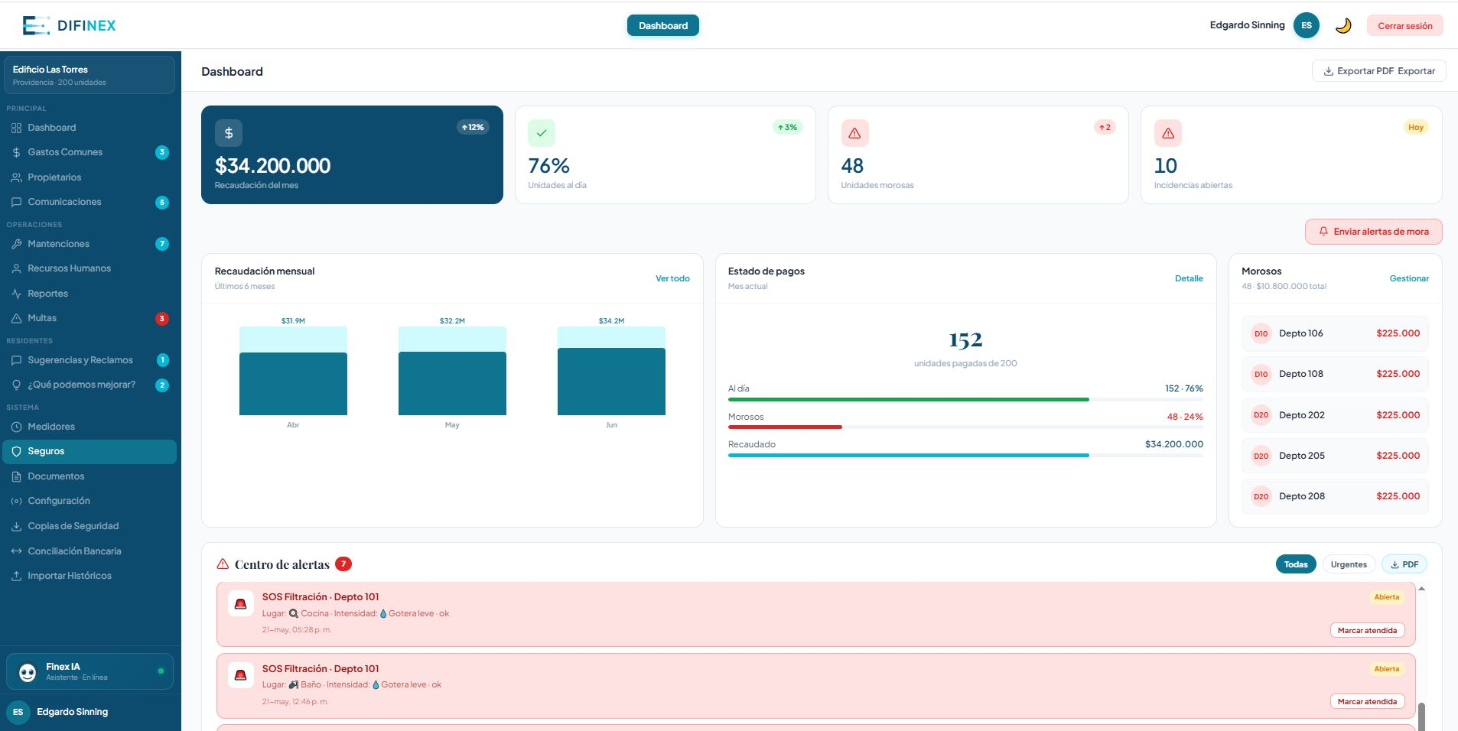The width and height of the screenshot is (1458, 731).
Task: Open Finex IA assistant panda icon
Action: 28,672
